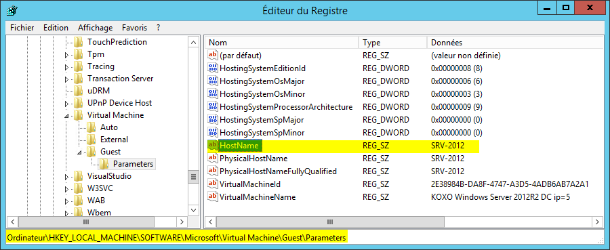
Task: Click the values pane horizontal scrollbar thumb
Action: pos(330,222)
